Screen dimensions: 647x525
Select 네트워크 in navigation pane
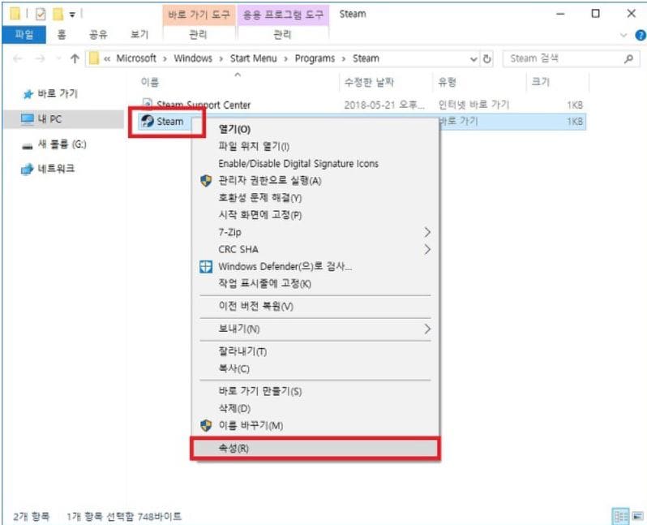click(56, 169)
